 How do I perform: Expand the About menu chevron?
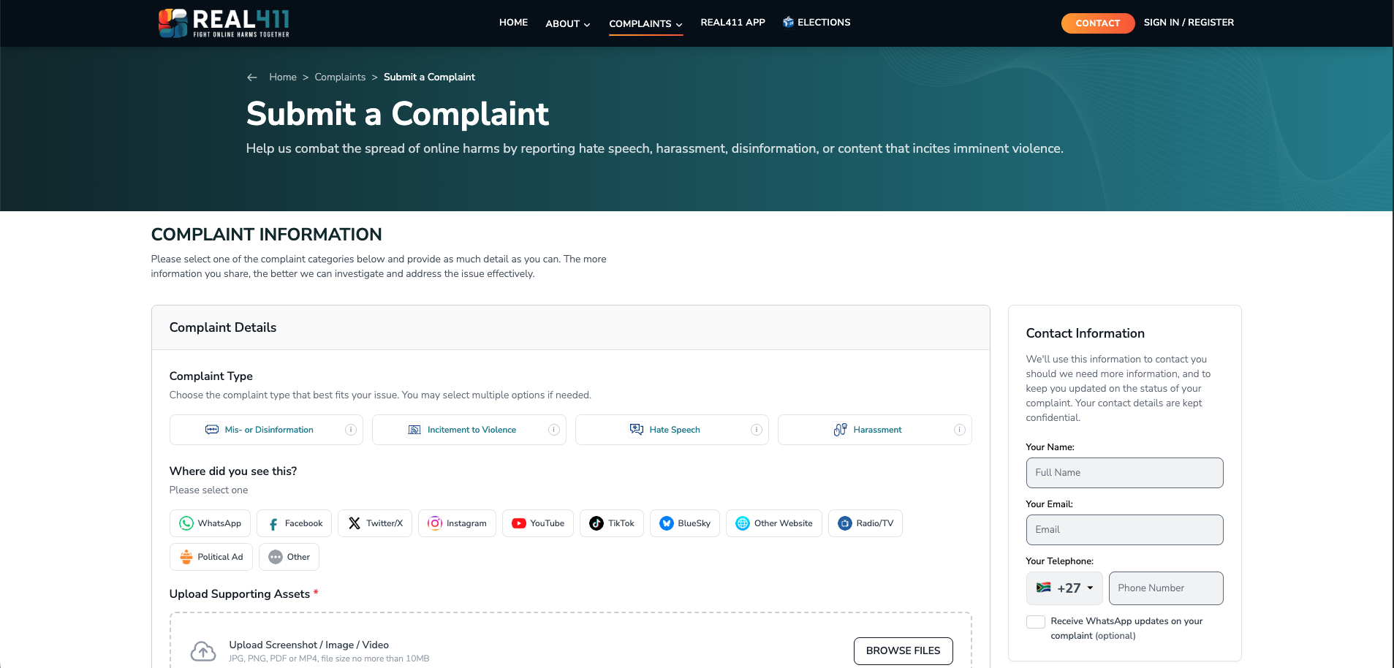587,25
